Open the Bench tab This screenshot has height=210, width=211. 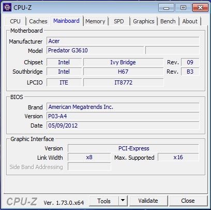[168, 21]
